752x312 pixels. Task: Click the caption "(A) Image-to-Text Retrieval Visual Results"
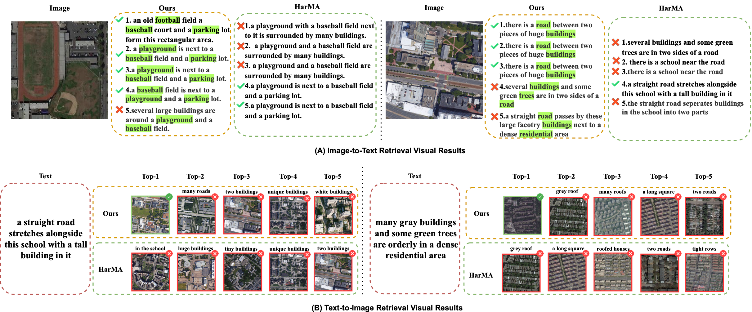click(390, 151)
